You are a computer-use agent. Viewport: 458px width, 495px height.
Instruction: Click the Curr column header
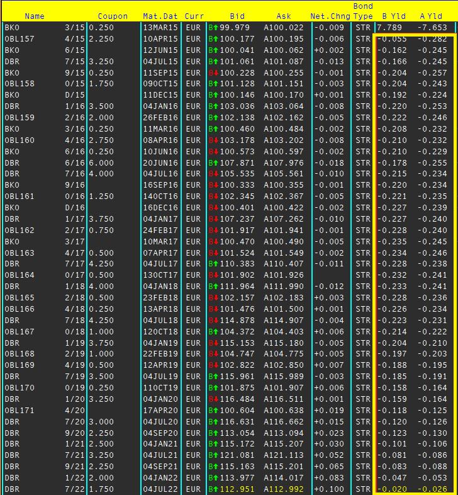194,16
